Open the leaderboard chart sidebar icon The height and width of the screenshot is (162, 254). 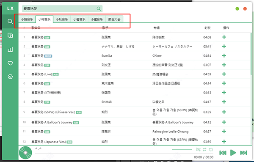(10, 49)
